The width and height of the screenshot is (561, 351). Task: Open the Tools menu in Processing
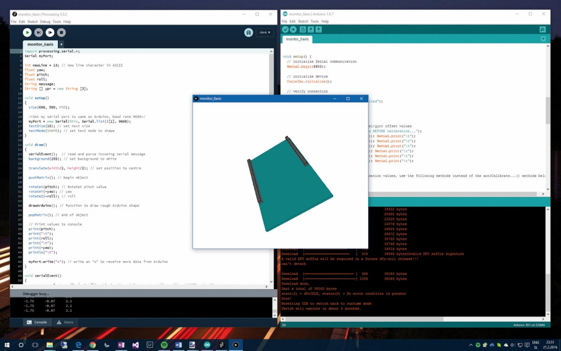click(x=57, y=22)
